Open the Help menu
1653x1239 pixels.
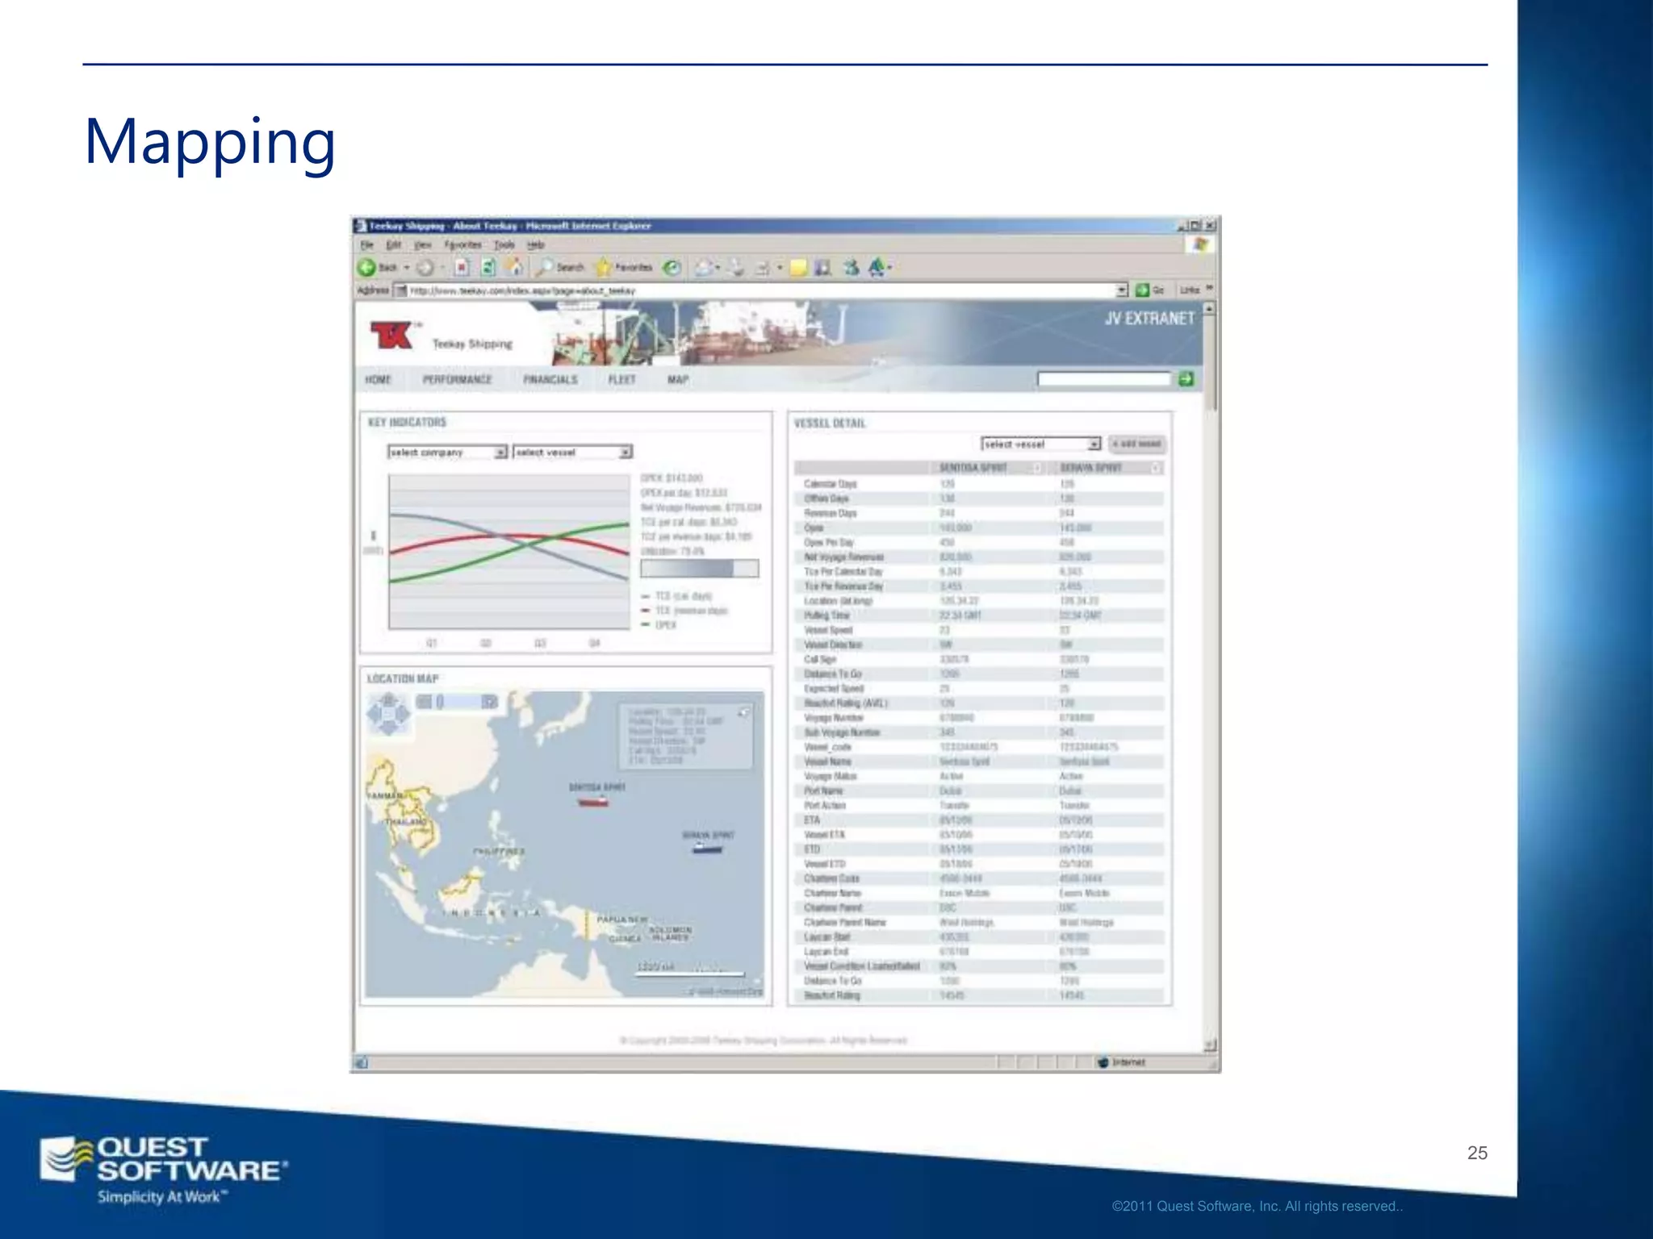coord(536,245)
